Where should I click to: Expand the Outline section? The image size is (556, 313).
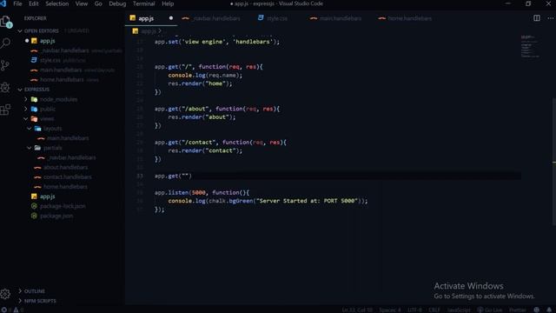tap(20, 291)
